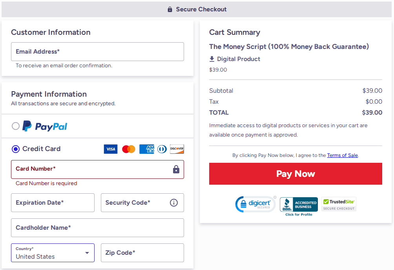The height and width of the screenshot is (270, 394).
Task: Click the Digital Product download icon
Action: pyautogui.click(x=212, y=59)
